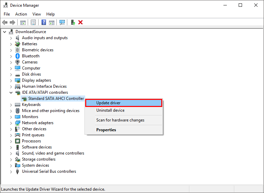
Task: Click the Monitors category icon
Action: tap(18, 117)
